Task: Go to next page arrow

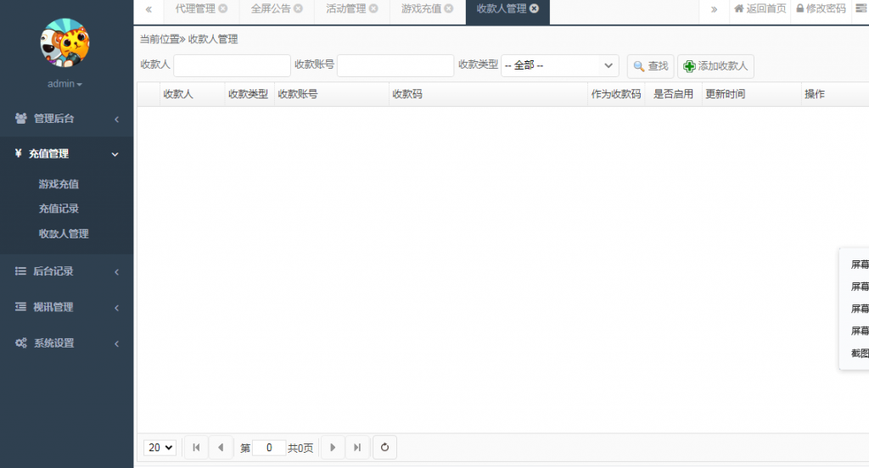Action: pos(333,448)
